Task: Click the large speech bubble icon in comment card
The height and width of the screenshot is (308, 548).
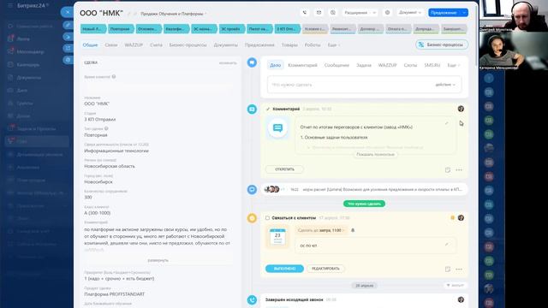Action: pyautogui.click(x=277, y=128)
